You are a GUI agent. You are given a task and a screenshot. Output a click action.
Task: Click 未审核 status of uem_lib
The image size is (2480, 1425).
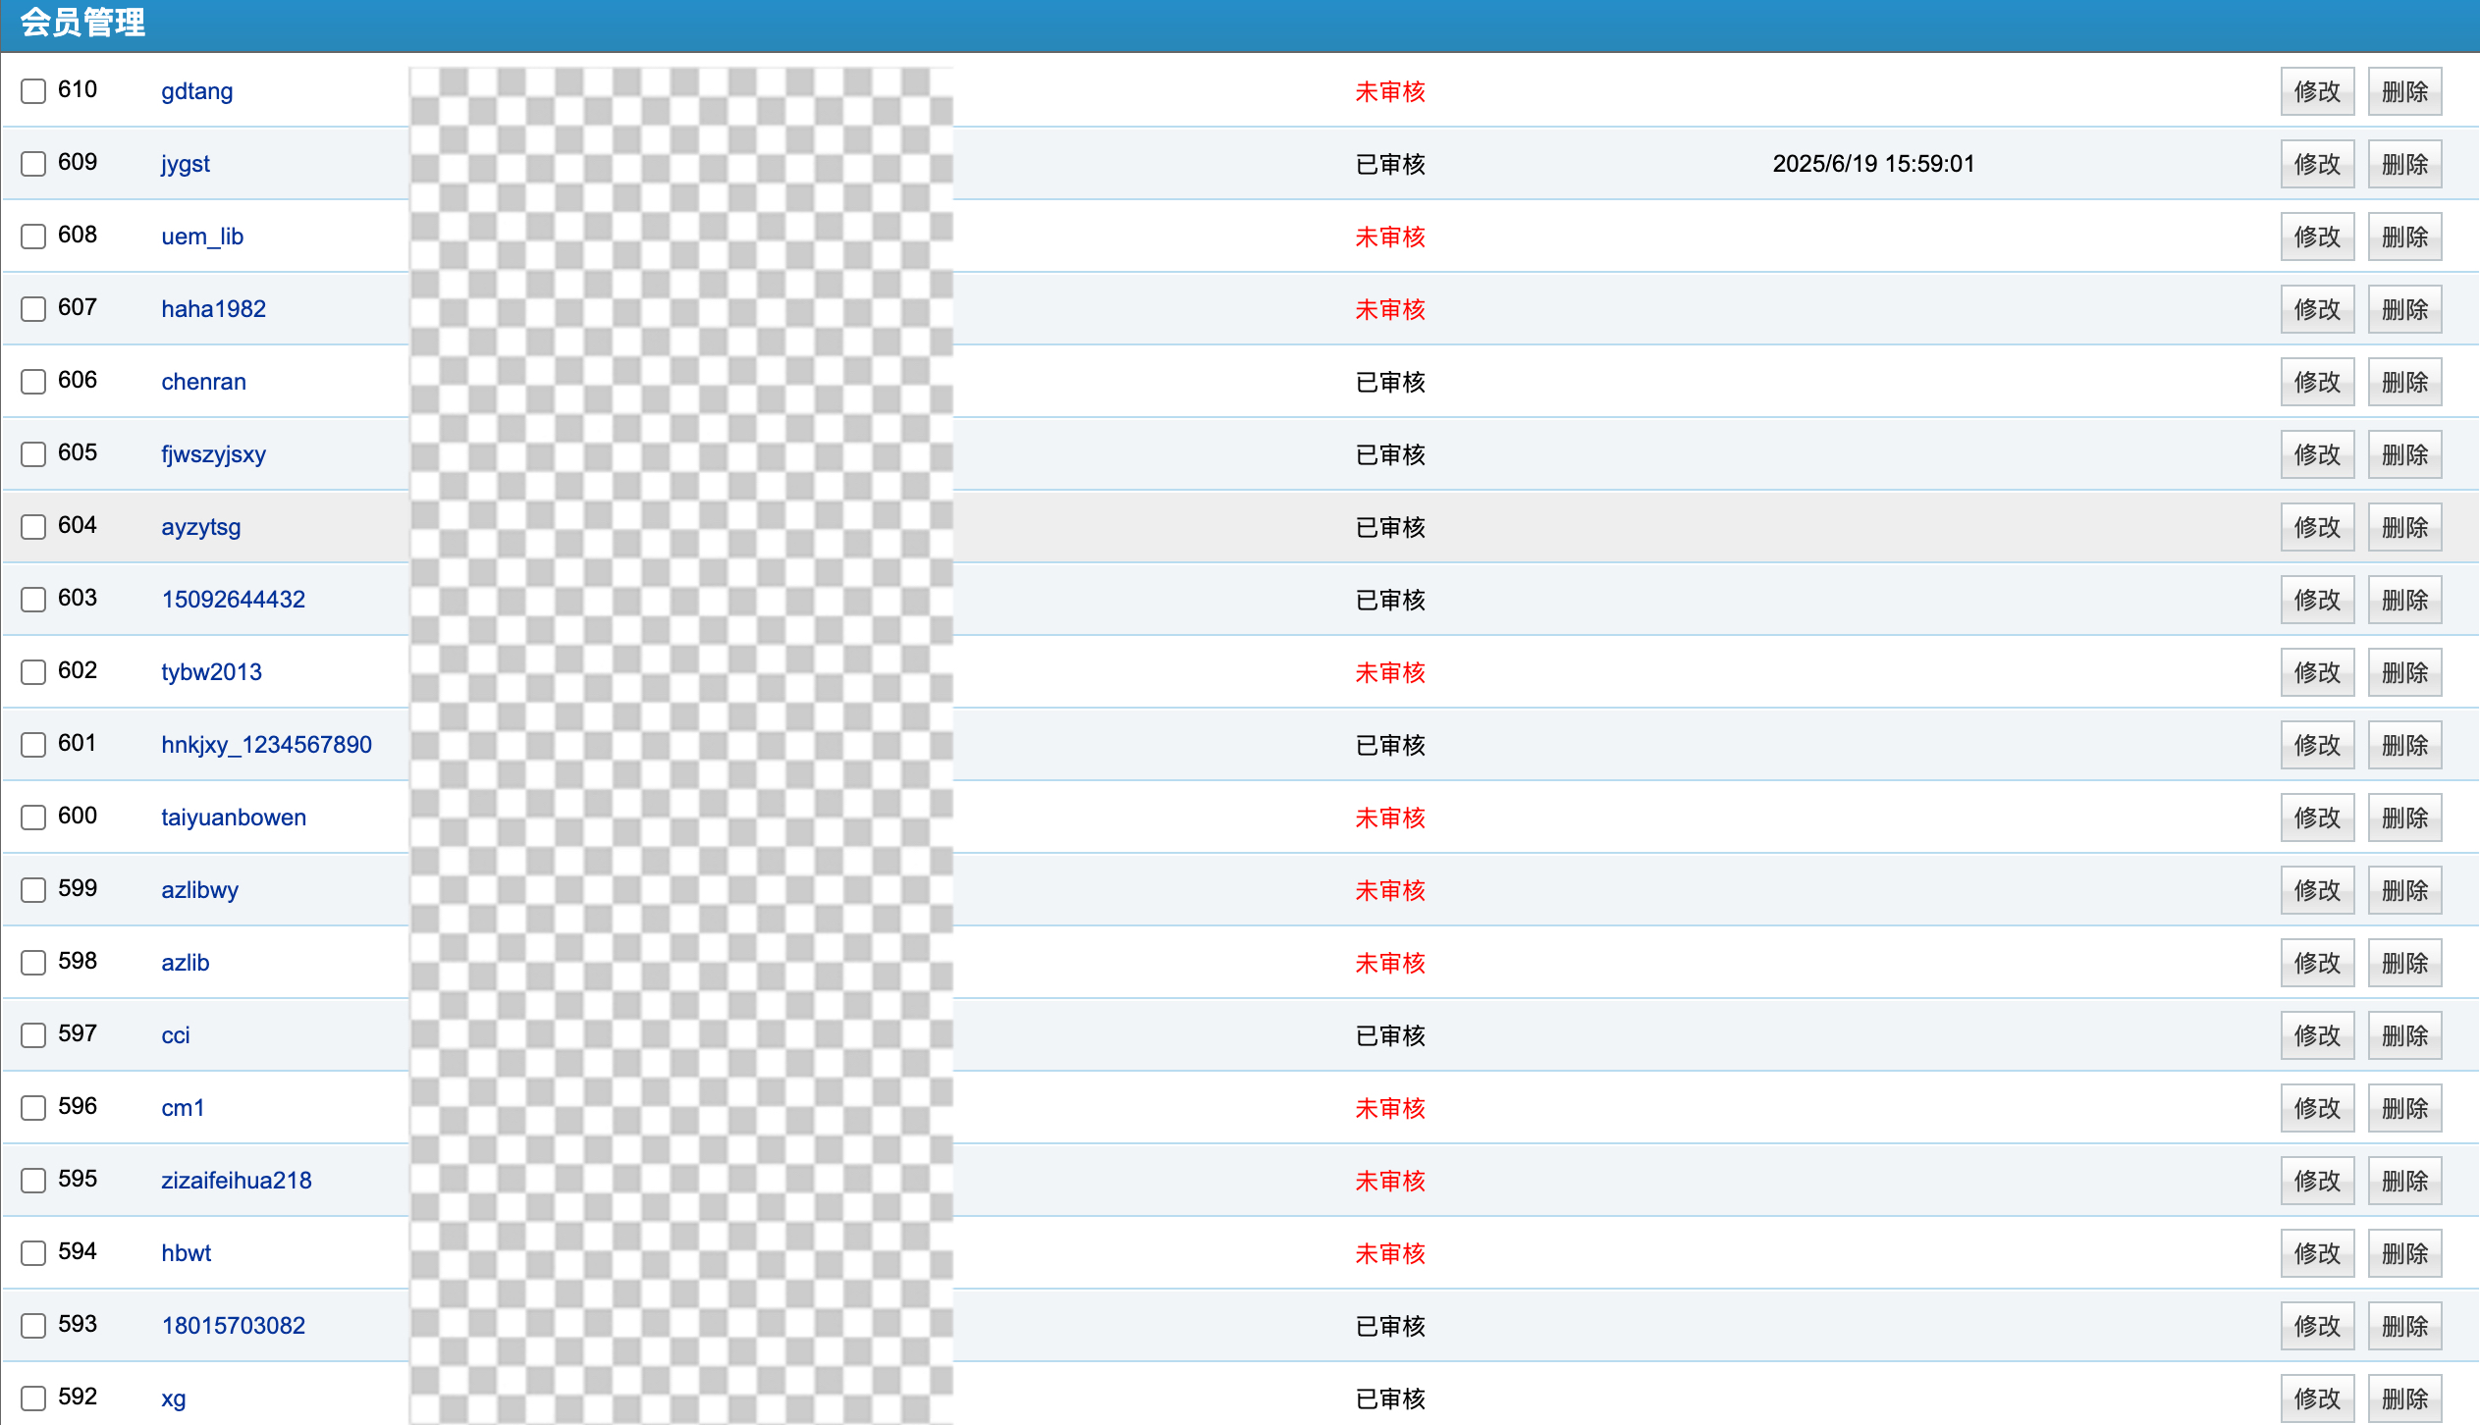[x=1389, y=237]
